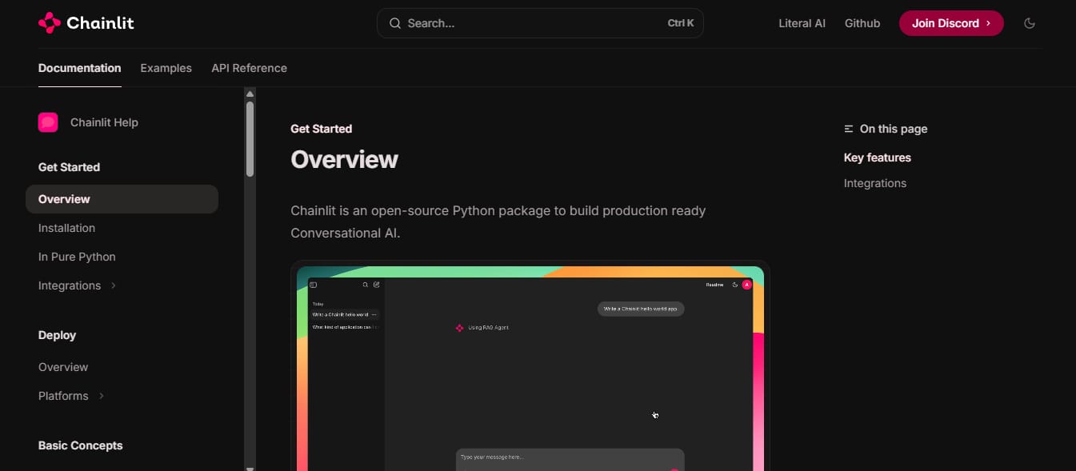Click the Chainlit logo beside Using RAG Agent
This screenshot has width=1076, height=471.
tap(459, 328)
